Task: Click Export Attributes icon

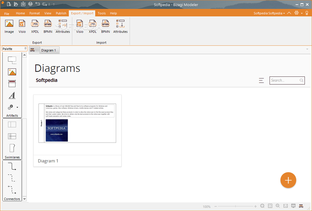Action: 63,26
